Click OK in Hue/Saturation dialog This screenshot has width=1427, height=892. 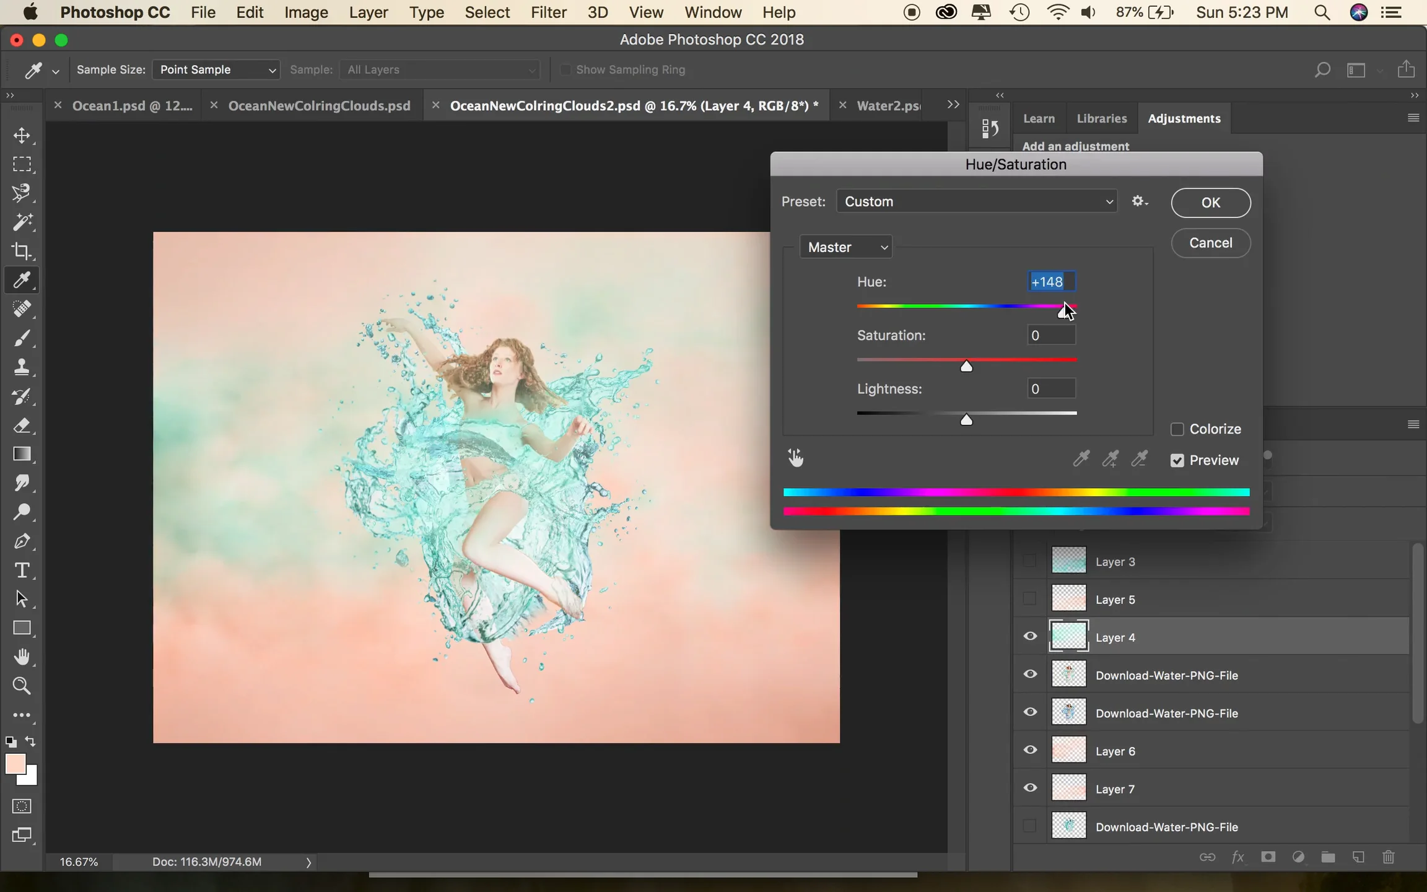coord(1210,203)
